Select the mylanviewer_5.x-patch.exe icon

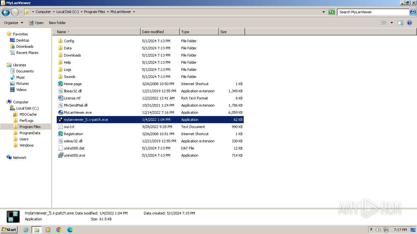[60, 120]
